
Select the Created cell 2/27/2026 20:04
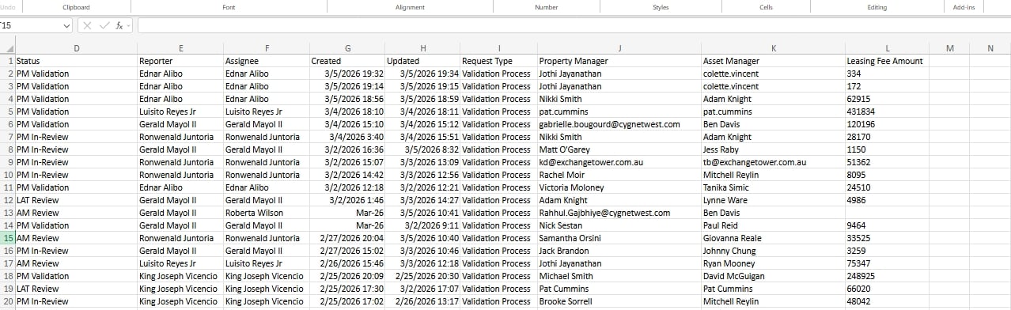(x=347, y=238)
